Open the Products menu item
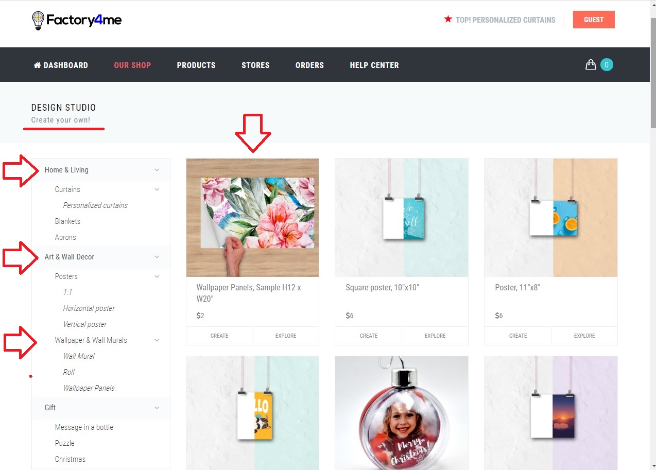Image resolution: width=656 pixels, height=470 pixels. pos(196,65)
